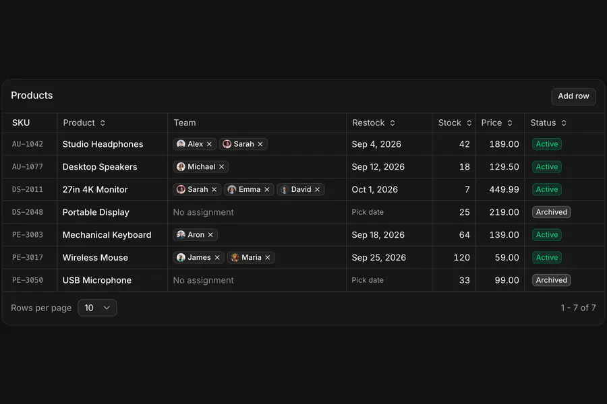The image size is (607, 404).
Task: Click SKU AU-1042
Action: (28, 144)
